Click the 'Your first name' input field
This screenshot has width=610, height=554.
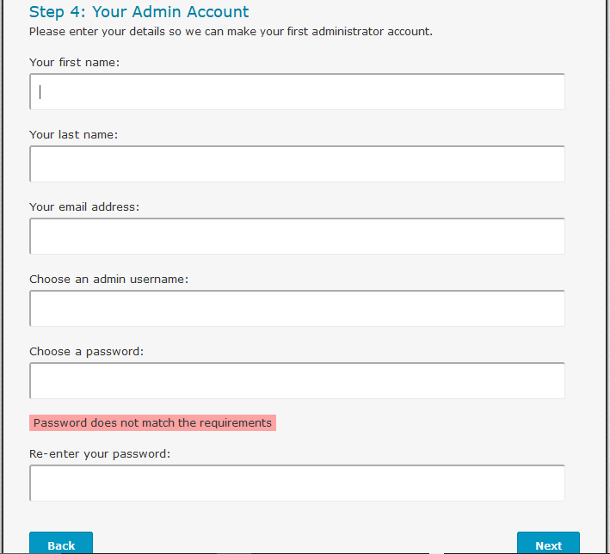pyautogui.click(x=297, y=92)
